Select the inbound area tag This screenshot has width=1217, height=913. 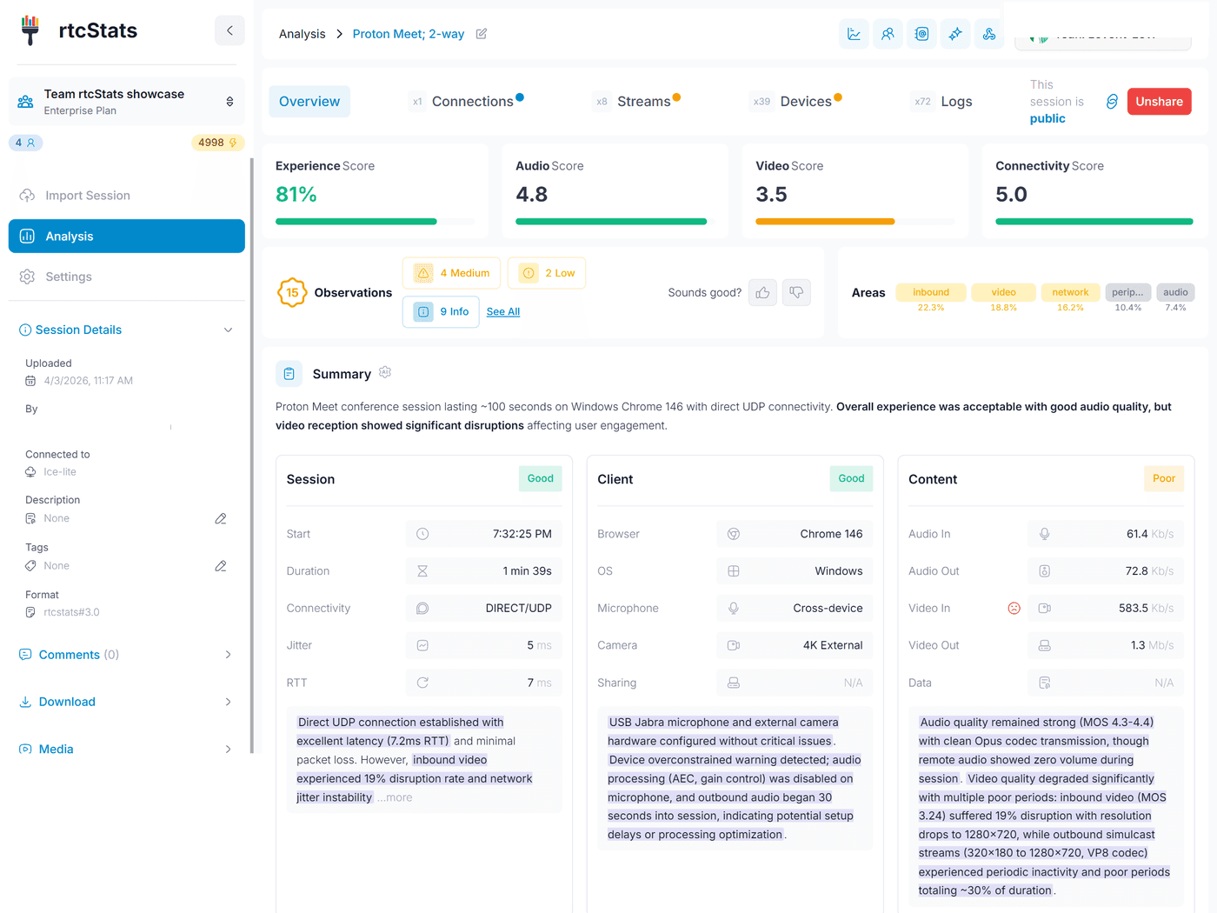click(x=931, y=292)
